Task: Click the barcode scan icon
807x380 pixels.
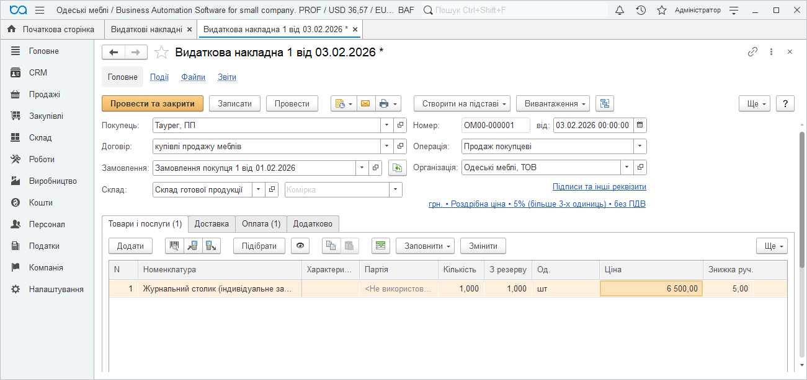Action: [174, 246]
